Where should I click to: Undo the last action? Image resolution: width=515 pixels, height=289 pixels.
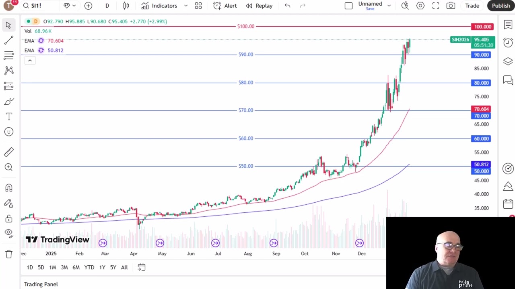coord(287,6)
